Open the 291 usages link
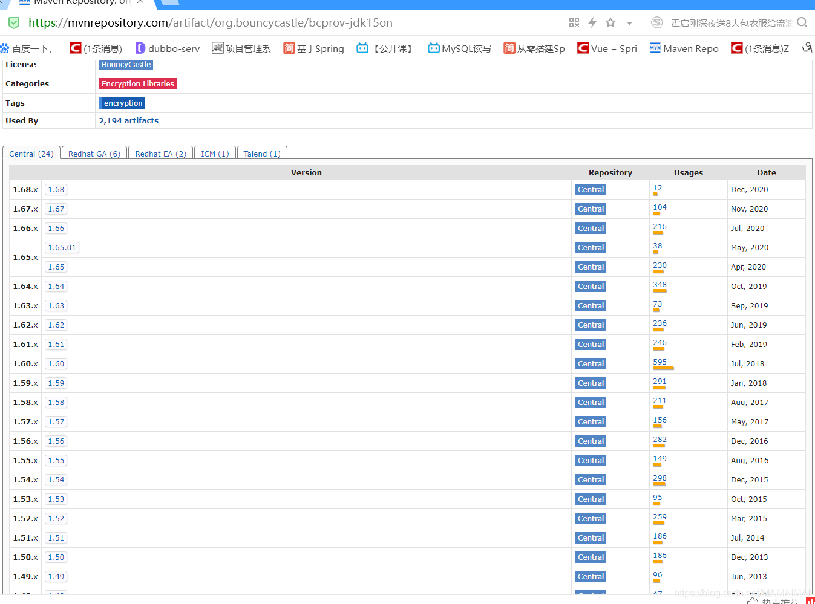 660,382
